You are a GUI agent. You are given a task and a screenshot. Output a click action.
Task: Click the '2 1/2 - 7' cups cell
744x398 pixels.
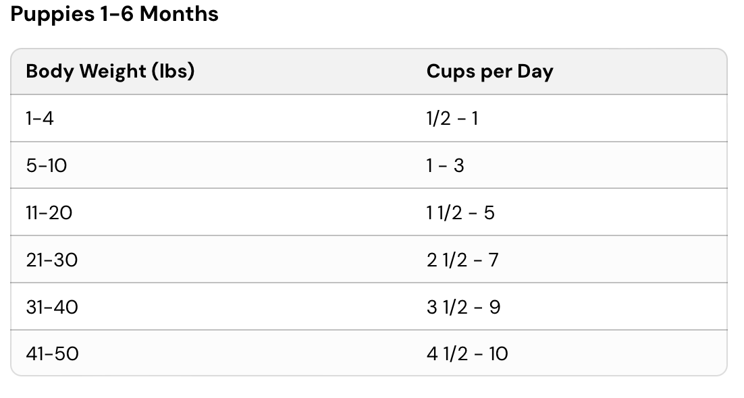point(462,260)
